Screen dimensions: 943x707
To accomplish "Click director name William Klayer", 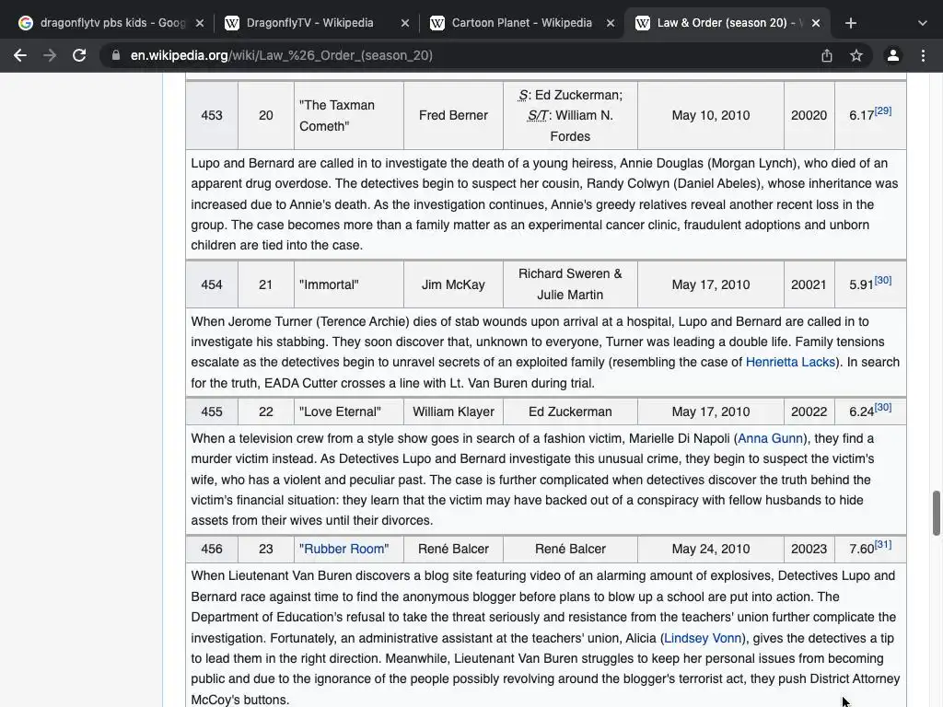I will click(453, 411).
